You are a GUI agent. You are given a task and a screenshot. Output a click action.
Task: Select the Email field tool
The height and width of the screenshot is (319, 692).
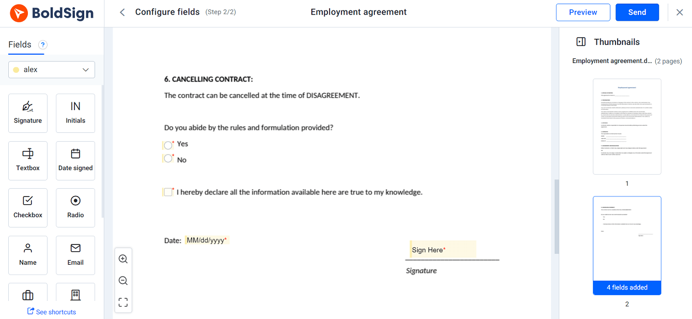[x=75, y=255]
